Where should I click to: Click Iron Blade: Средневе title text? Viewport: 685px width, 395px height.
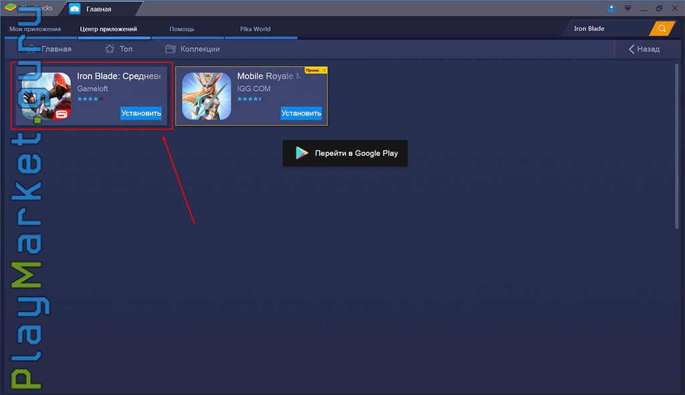point(119,76)
